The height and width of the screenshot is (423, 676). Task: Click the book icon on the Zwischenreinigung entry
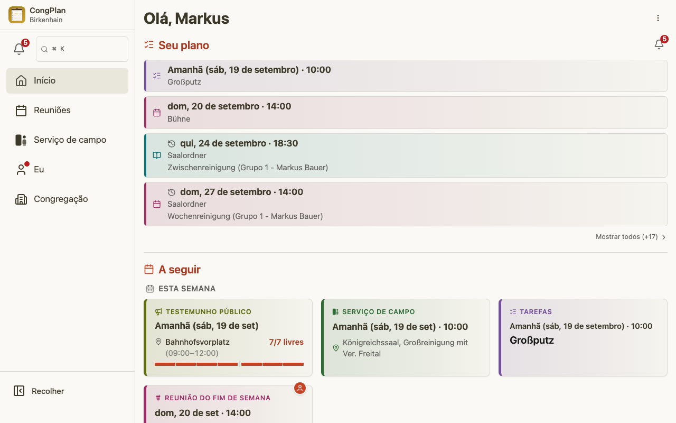(x=157, y=155)
